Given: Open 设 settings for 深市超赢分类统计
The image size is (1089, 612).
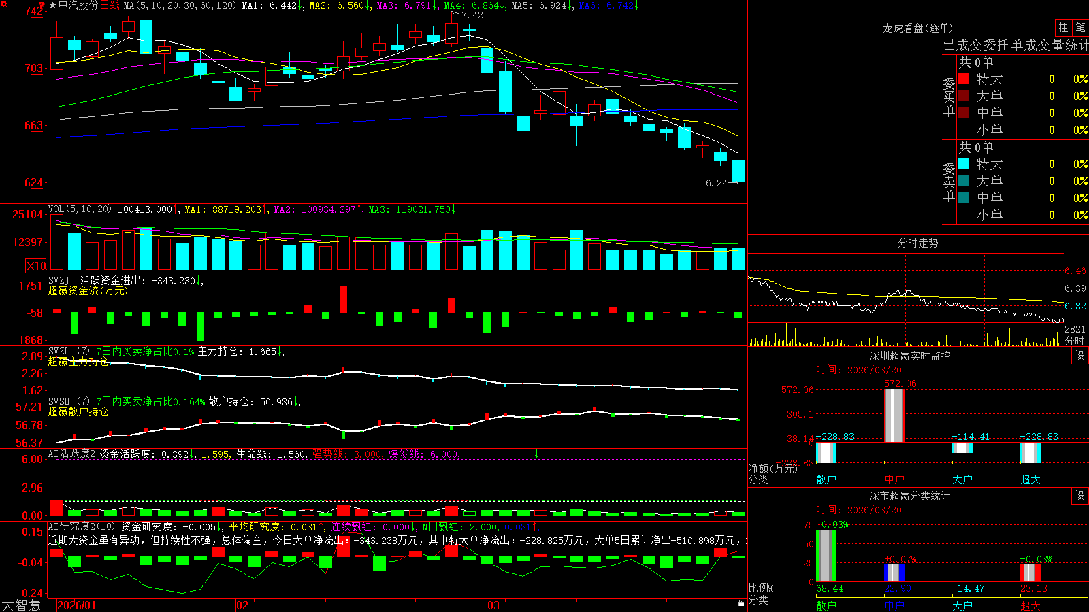Looking at the screenshot, I should pos(1080,496).
